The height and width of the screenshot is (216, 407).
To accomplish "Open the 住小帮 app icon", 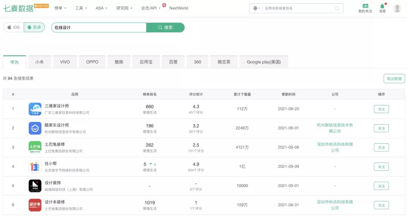I will tap(35, 166).
